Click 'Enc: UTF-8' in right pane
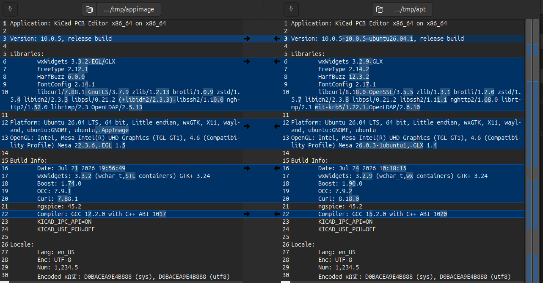The height and width of the screenshot is (283, 543). point(335,260)
